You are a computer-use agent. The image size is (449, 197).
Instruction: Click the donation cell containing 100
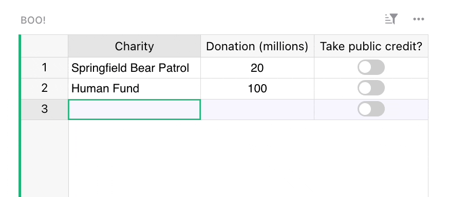coord(257,88)
